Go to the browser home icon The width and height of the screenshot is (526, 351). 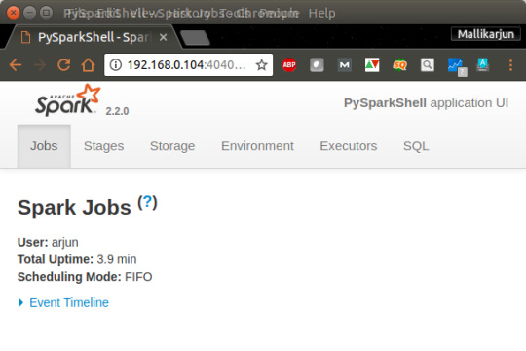[88, 64]
